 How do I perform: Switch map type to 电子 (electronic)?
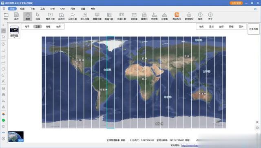pyautogui.click(x=27, y=27)
